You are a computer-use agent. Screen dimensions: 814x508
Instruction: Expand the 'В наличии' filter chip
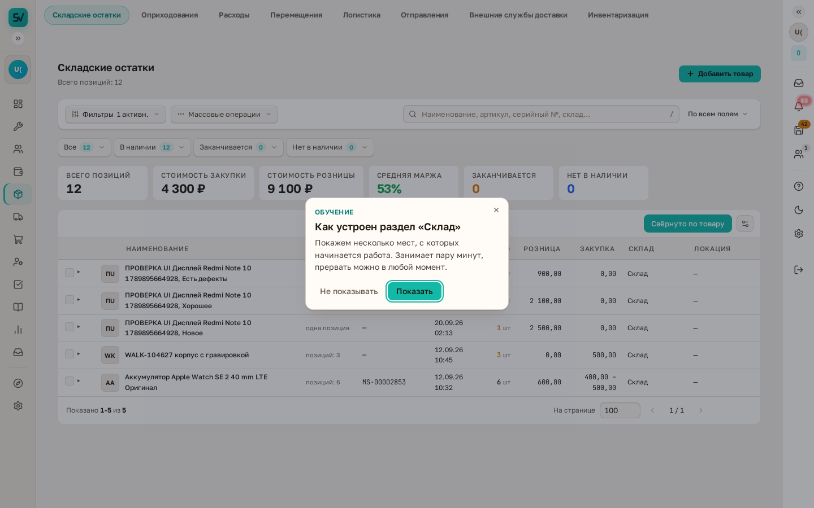tap(152, 147)
